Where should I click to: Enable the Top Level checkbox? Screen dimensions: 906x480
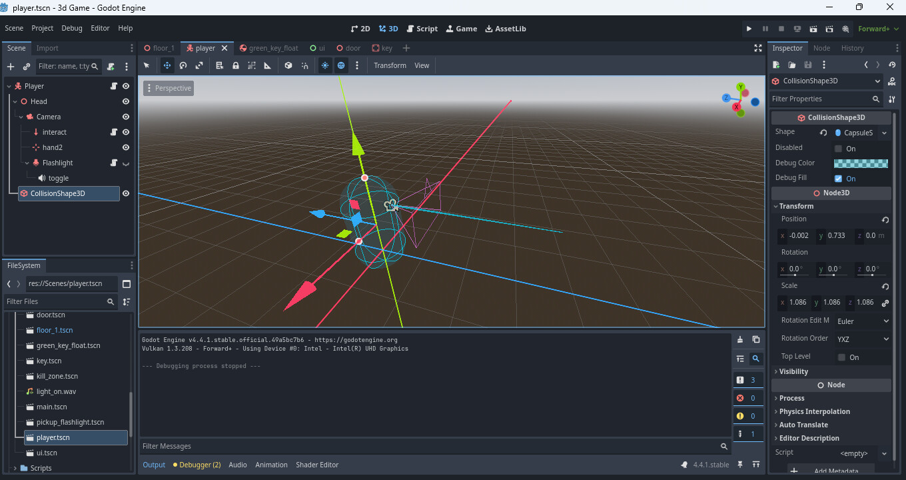(841, 357)
